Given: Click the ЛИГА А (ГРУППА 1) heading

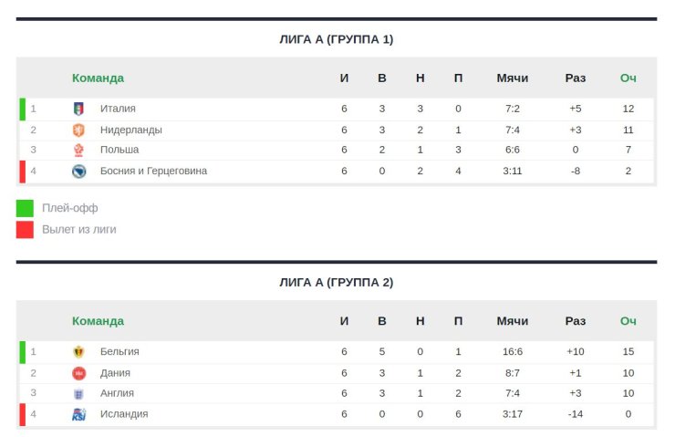Looking at the screenshot, I should point(337,39).
